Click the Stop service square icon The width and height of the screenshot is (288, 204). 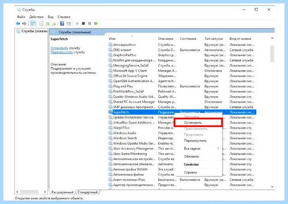coord(84,24)
